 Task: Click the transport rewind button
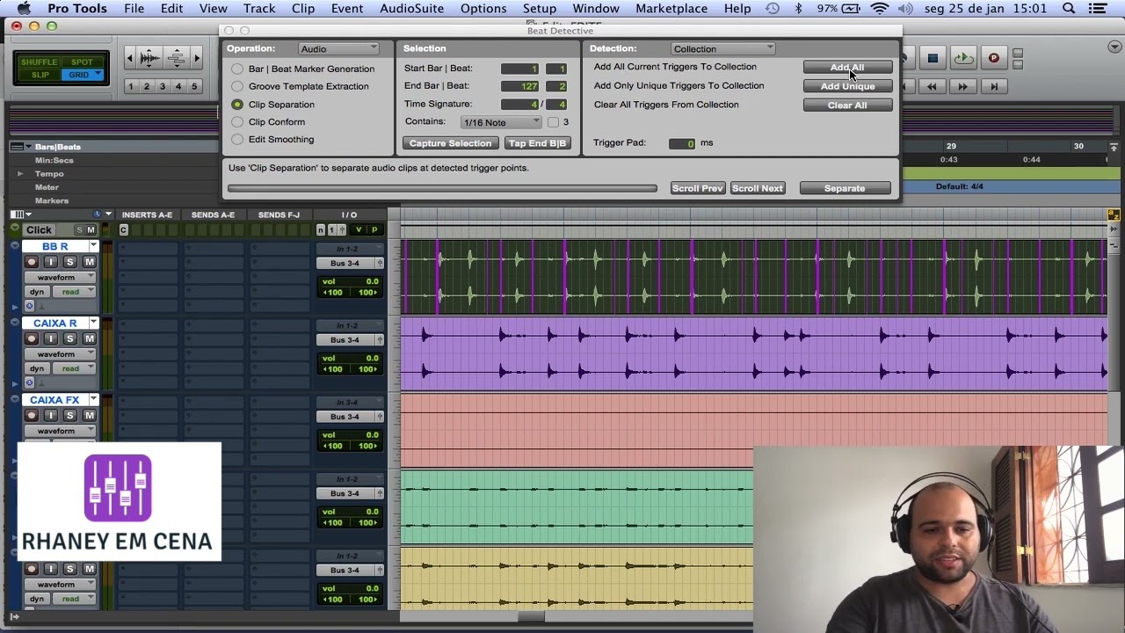coord(932,86)
